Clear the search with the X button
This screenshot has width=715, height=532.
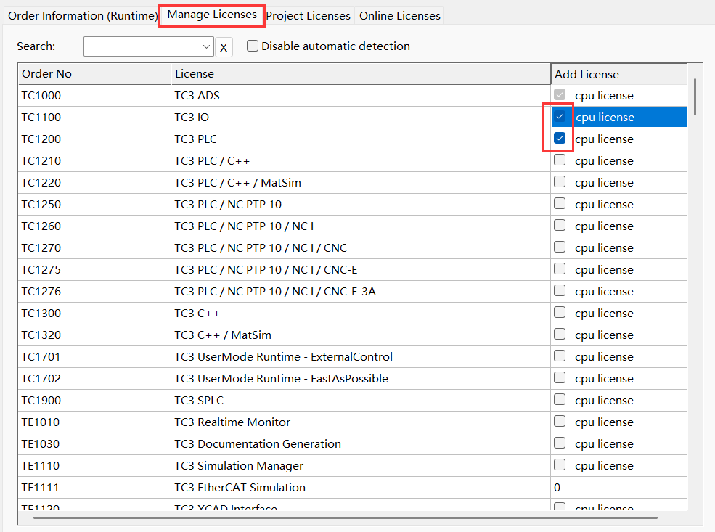tap(224, 47)
